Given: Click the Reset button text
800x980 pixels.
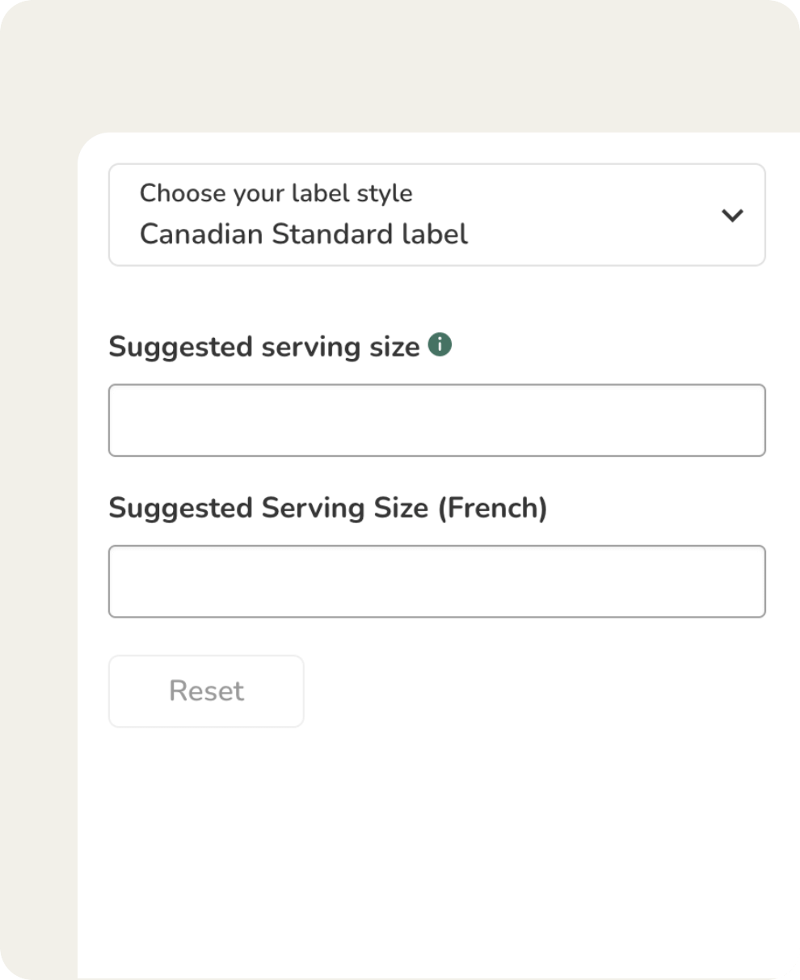Looking at the screenshot, I should click(x=206, y=691).
